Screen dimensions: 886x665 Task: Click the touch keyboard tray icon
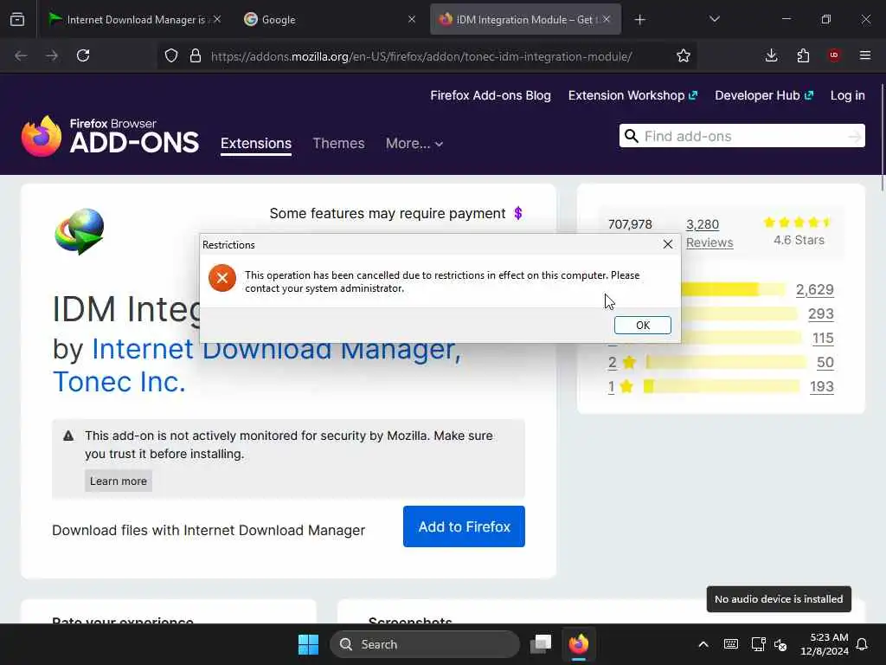(730, 644)
